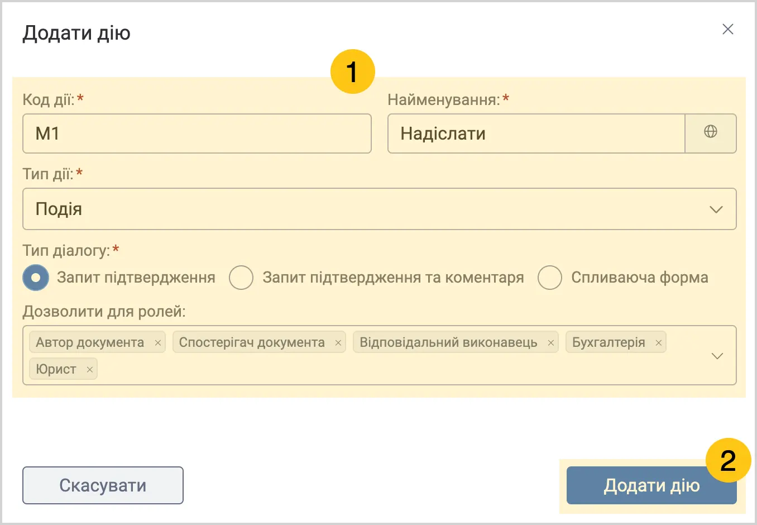Viewport: 757px width, 525px height.
Task: Click the yellow number 2 marker
Action: (728, 460)
